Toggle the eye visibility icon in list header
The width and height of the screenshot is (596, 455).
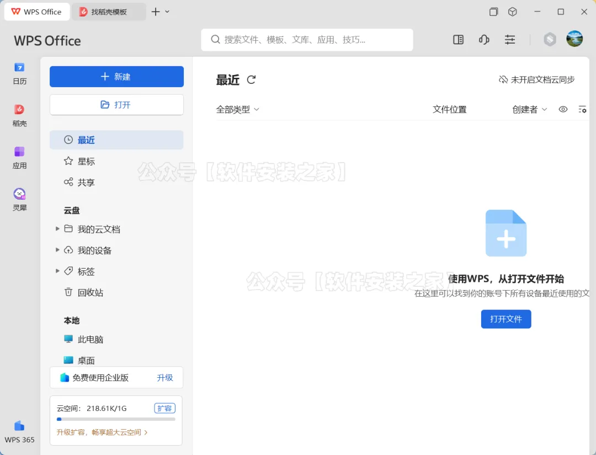[563, 109]
